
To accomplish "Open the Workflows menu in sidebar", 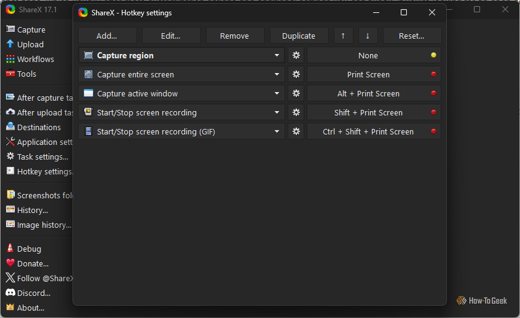I will (x=35, y=59).
